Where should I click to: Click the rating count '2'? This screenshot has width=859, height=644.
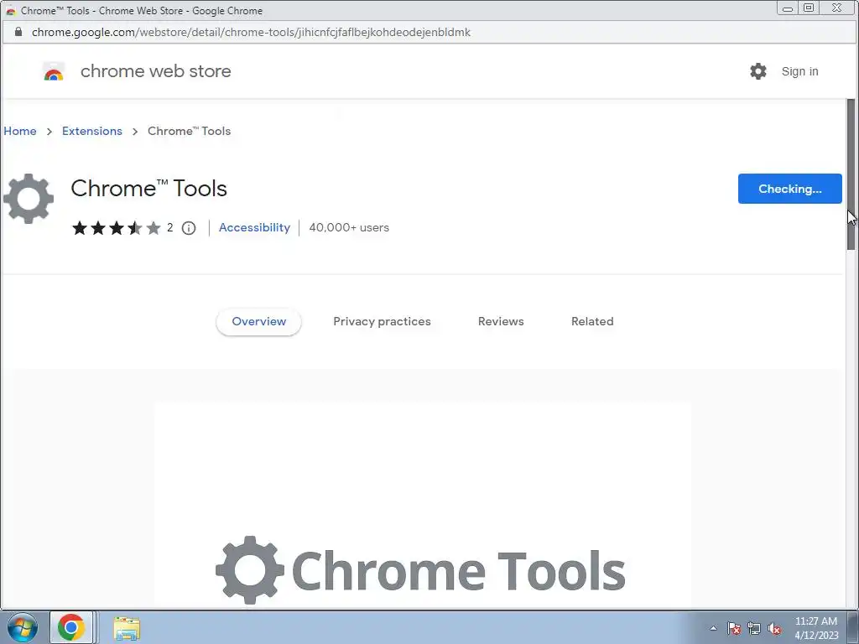click(x=169, y=227)
